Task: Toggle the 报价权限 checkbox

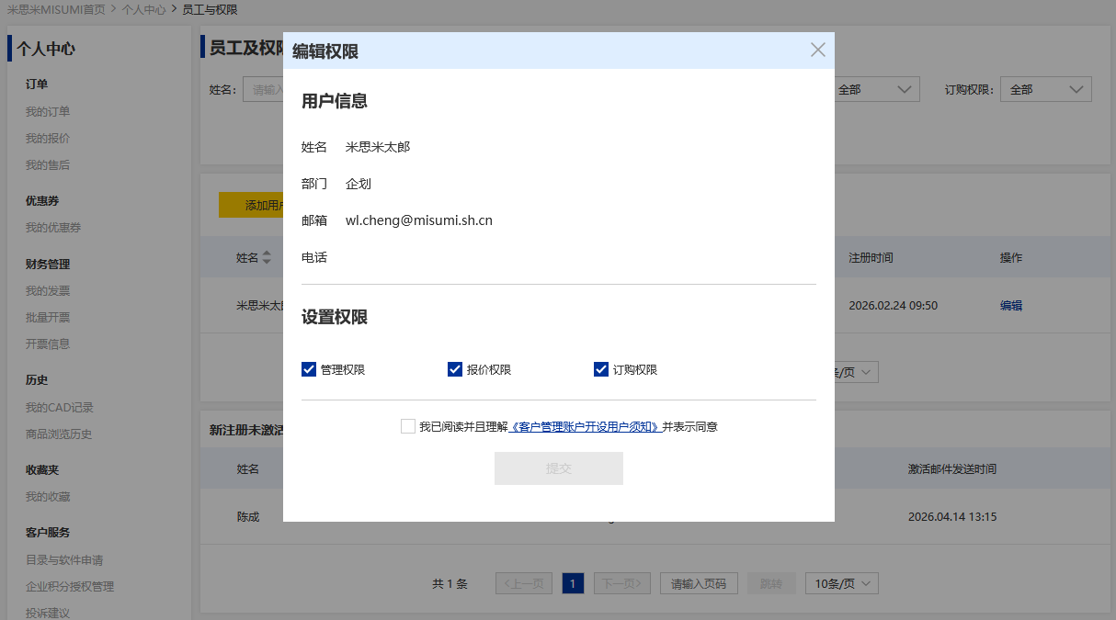Action: point(455,369)
